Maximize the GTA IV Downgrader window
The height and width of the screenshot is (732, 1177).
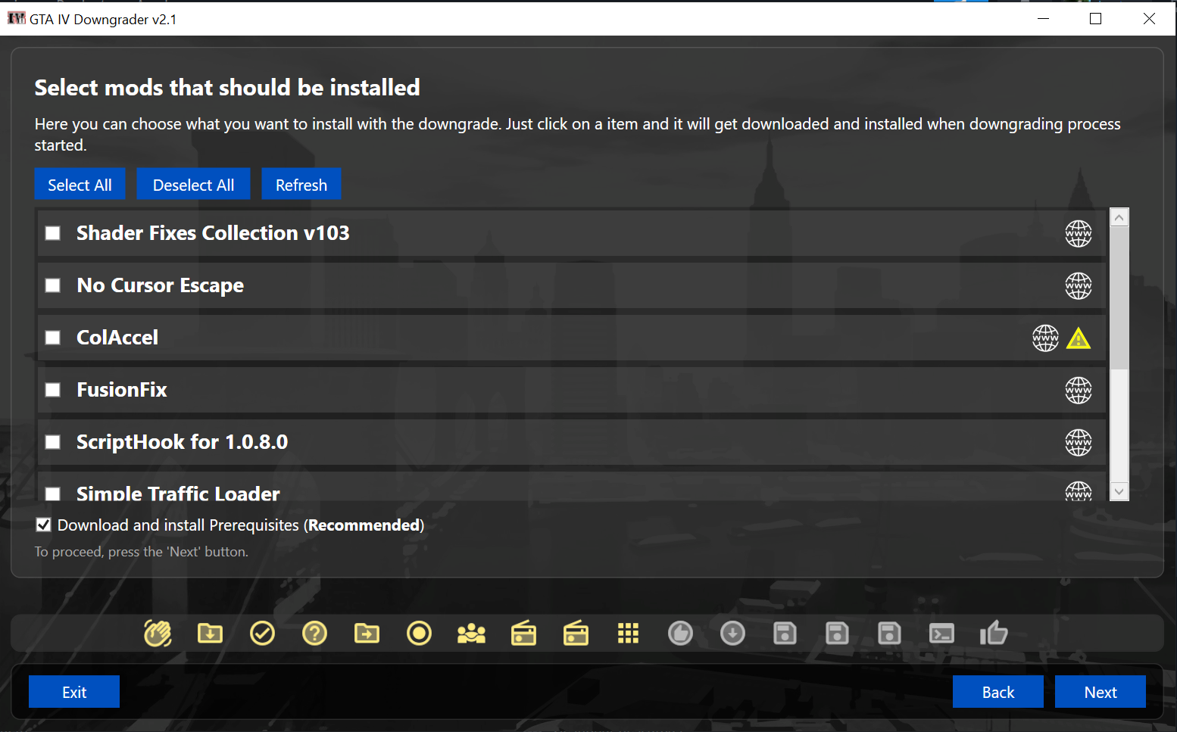coord(1095,18)
